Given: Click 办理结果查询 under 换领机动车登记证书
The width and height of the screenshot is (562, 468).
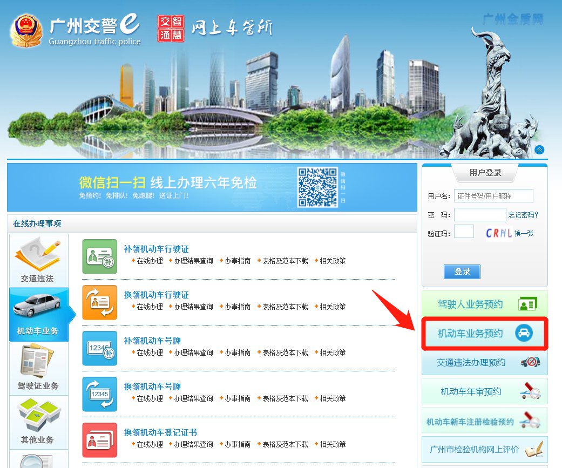Looking at the screenshot, I should point(194,444).
